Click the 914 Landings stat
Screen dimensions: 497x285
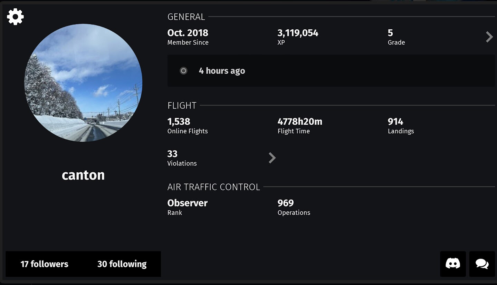(395, 122)
